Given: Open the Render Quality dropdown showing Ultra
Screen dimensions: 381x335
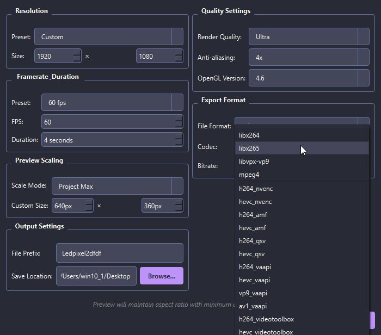Looking at the screenshot, I should tap(309, 36).
